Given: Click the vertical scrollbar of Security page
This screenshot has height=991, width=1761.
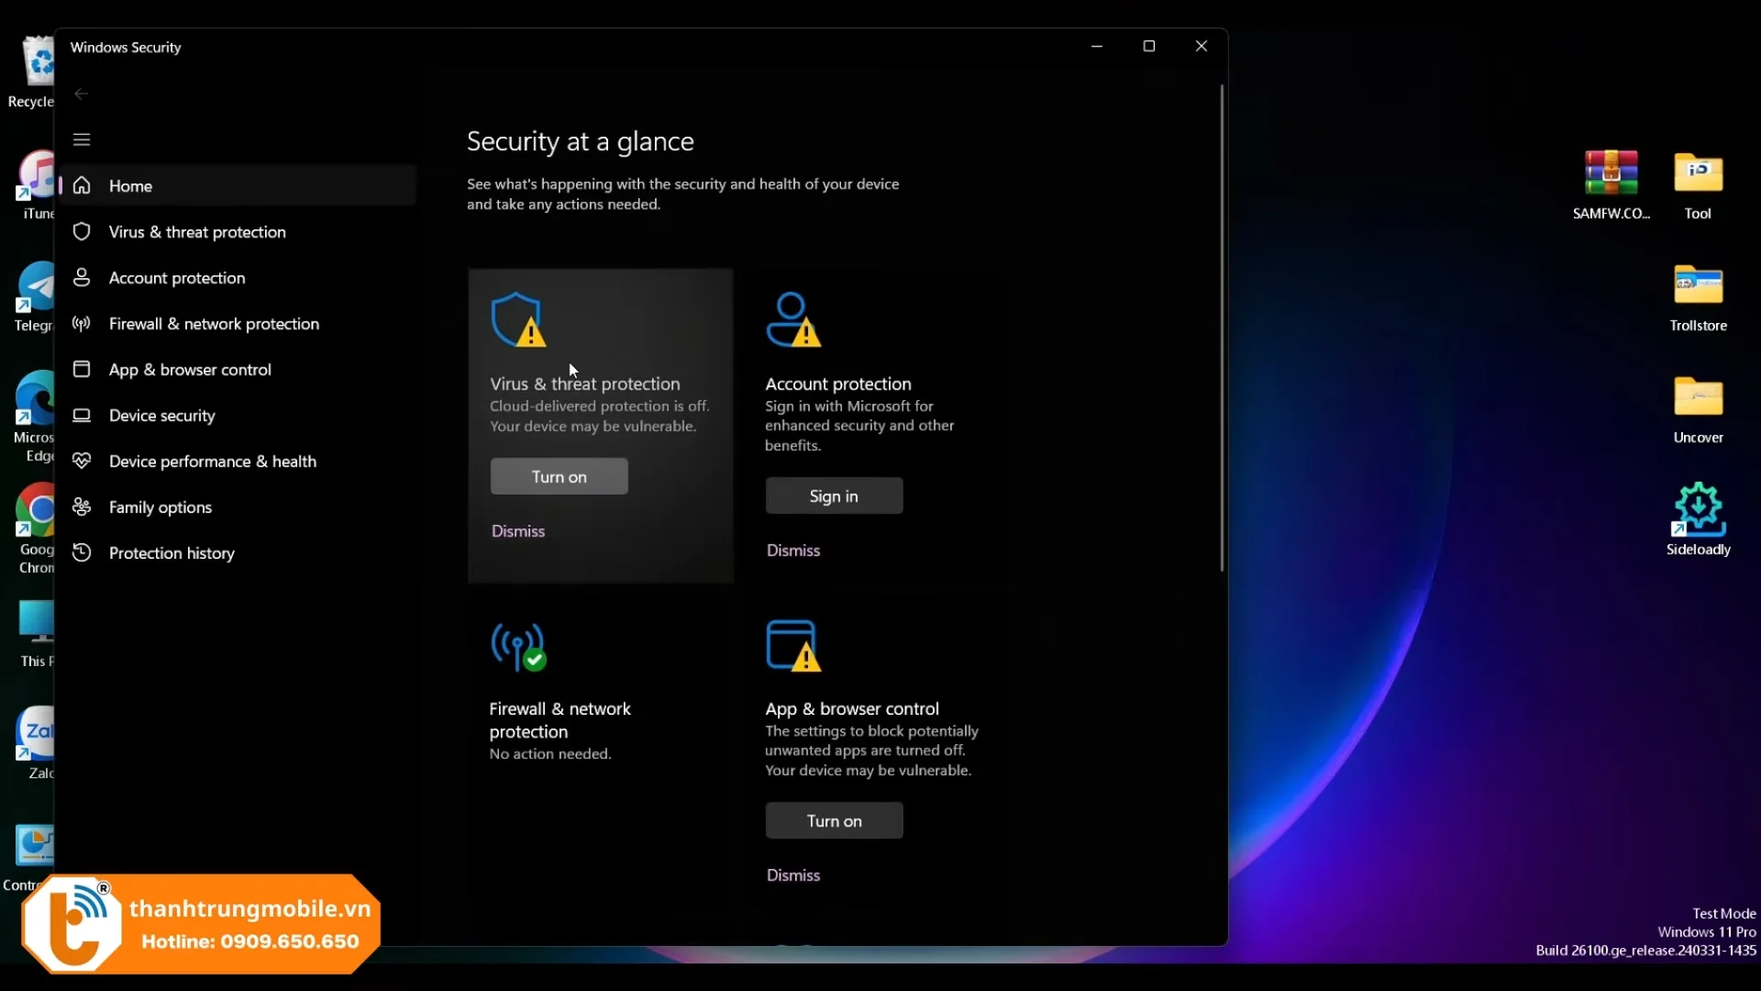Looking at the screenshot, I should 1222,330.
